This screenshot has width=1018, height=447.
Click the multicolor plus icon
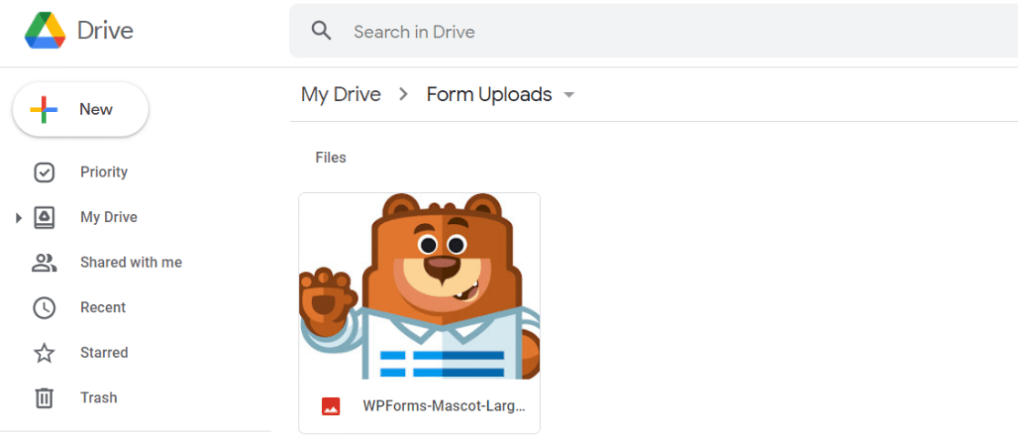(44, 109)
